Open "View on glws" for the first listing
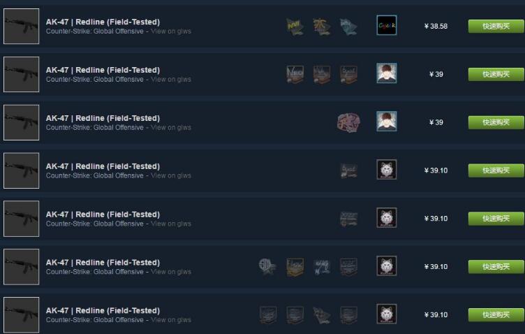 (171, 31)
